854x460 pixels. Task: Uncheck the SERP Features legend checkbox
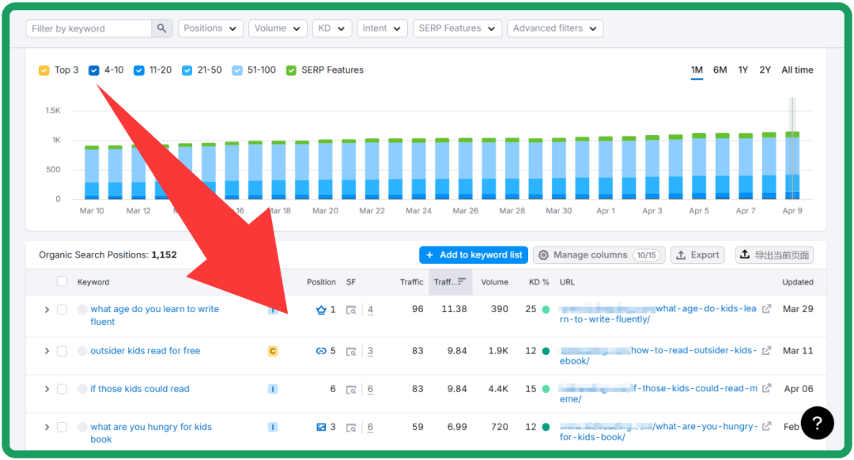pos(291,70)
